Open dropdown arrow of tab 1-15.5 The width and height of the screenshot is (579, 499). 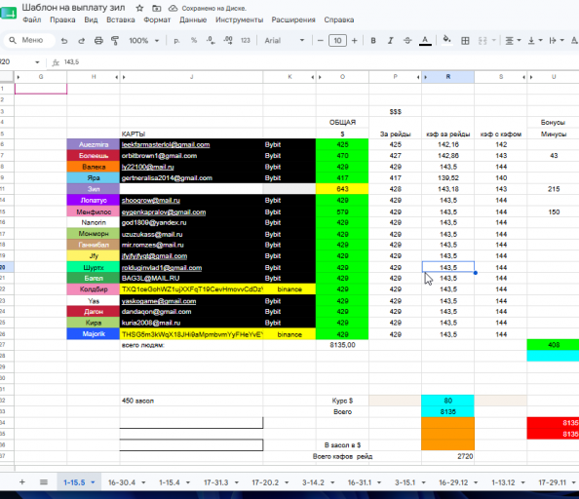tap(93, 482)
